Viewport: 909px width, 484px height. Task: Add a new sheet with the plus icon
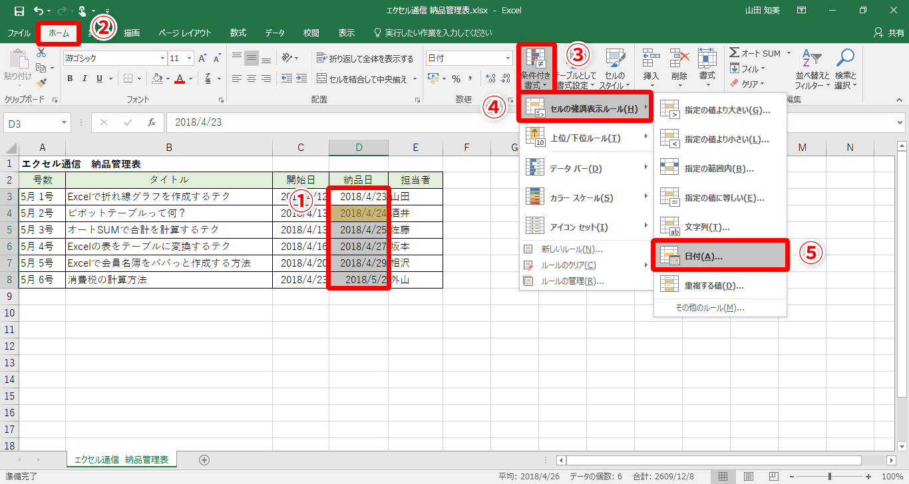204,459
